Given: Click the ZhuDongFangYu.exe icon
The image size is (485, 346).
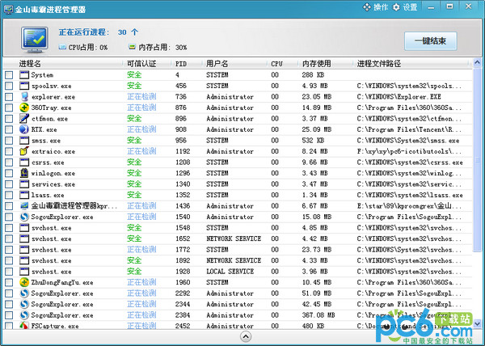Looking at the screenshot, I should [24, 282].
